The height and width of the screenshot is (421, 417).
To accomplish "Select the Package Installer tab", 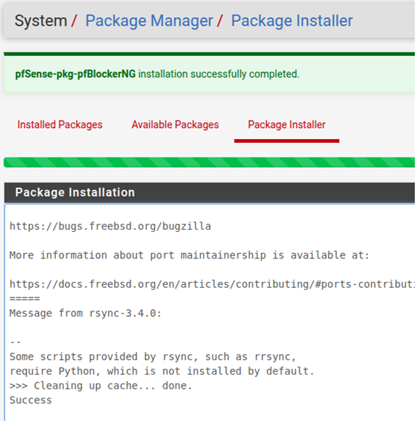I will pos(287,125).
